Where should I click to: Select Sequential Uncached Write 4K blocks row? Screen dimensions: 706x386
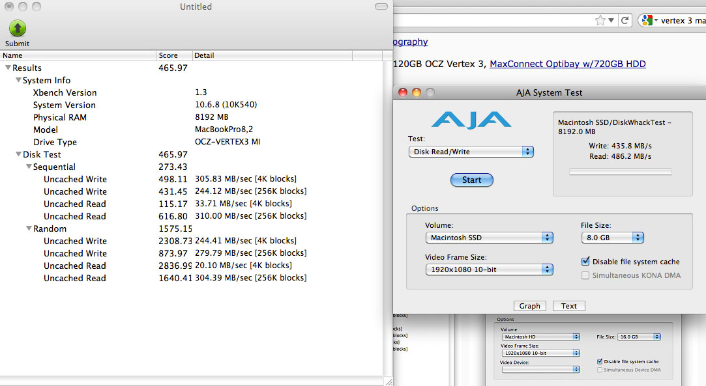192,179
